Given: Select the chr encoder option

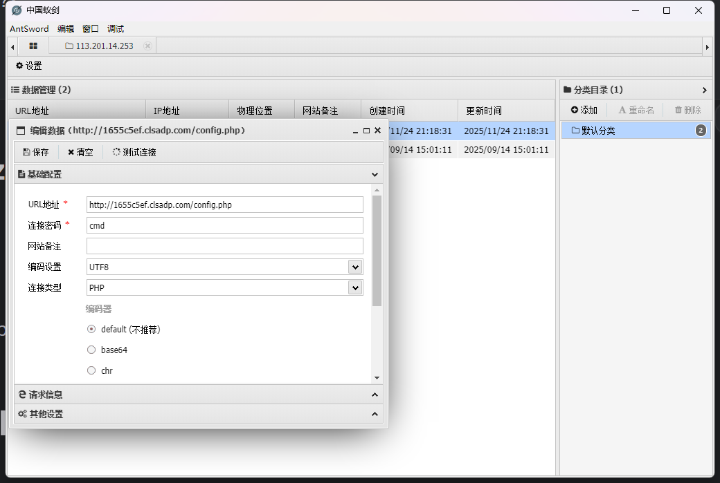Looking at the screenshot, I should coord(91,371).
